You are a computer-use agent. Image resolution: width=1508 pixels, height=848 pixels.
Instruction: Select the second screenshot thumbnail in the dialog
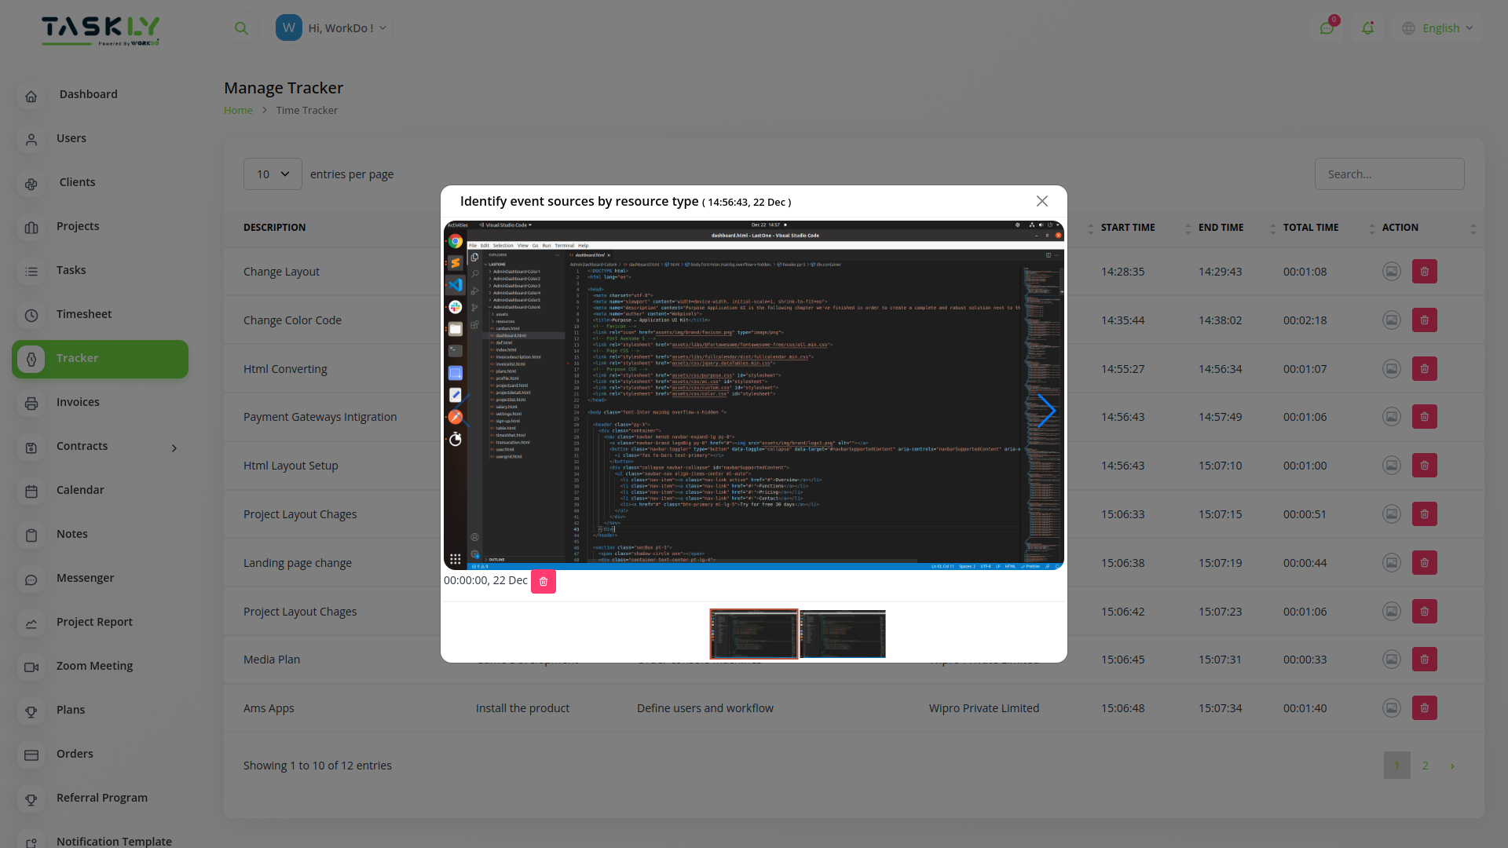pyautogui.click(x=842, y=634)
